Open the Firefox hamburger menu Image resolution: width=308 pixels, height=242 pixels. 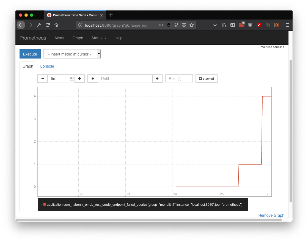coord(287,25)
